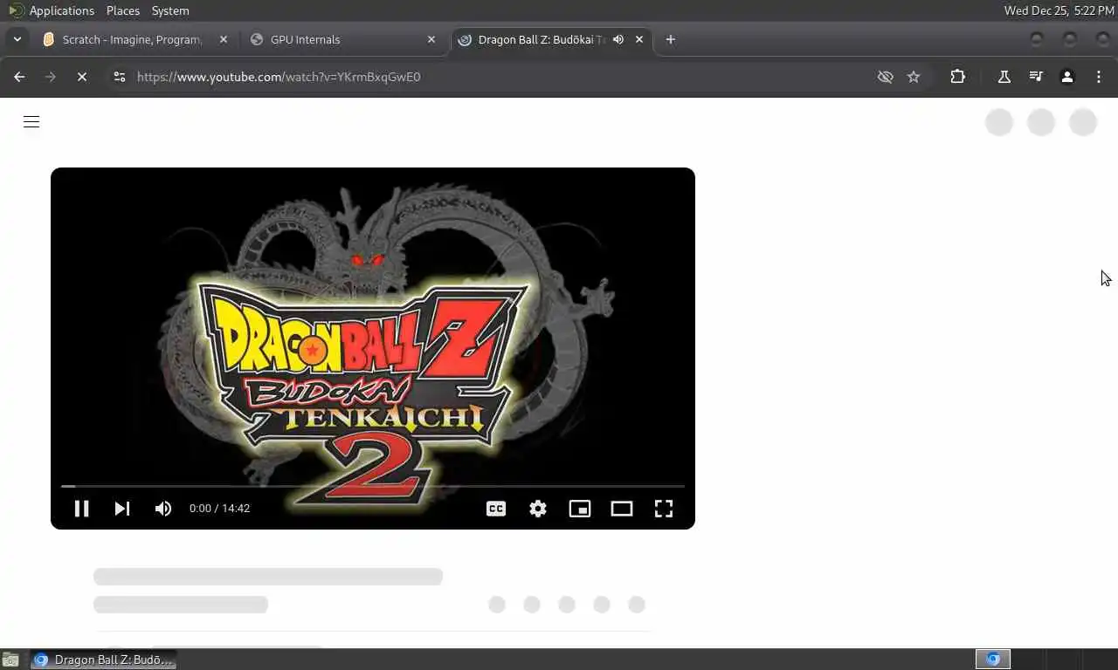Viewport: 1118px width, 670px height.
Task: Go back to previous page
Action: [19, 77]
